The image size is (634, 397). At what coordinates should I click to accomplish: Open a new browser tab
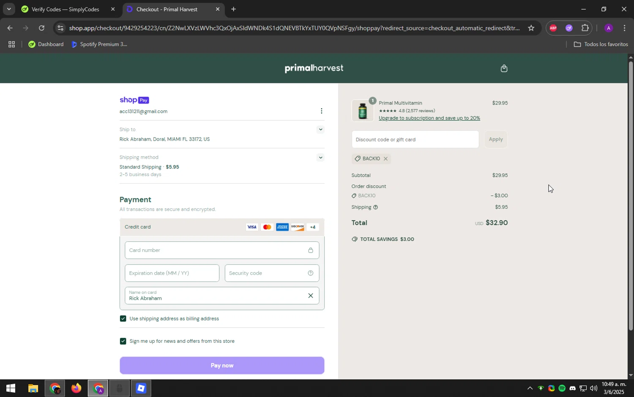pyautogui.click(x=233, y=9)
